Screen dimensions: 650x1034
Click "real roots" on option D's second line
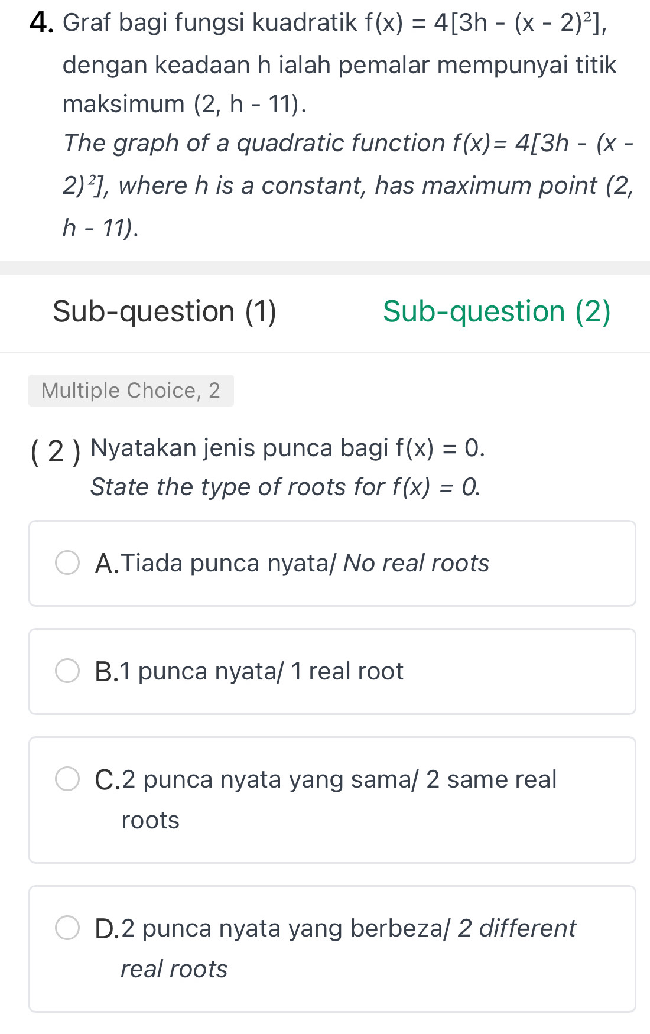174,969
